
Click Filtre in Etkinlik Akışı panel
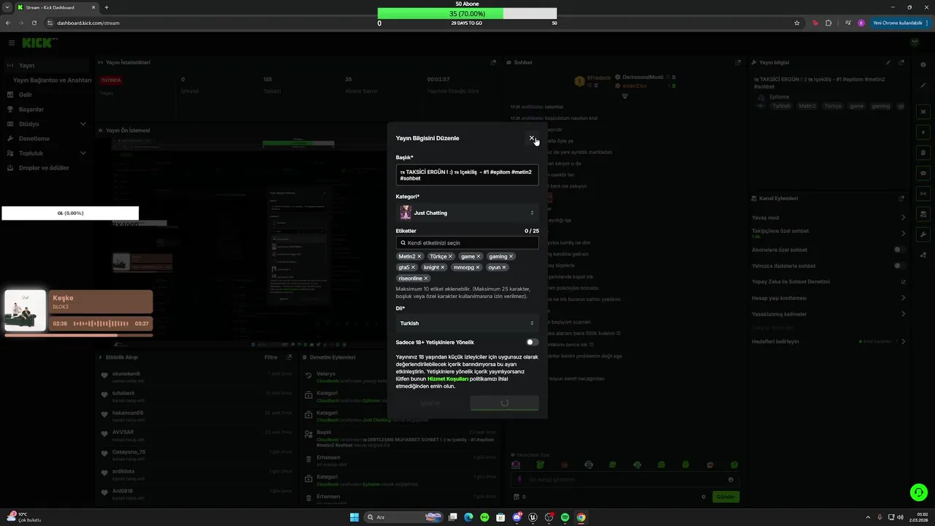[270, 357]
